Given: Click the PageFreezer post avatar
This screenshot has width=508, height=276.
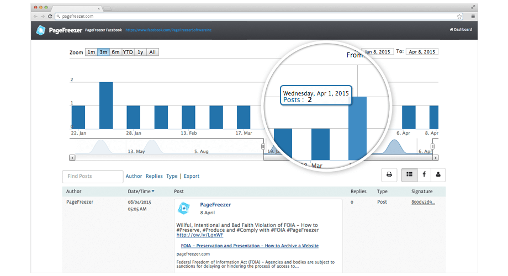Looking at the screenshot, I should click(x=184, y=208).
